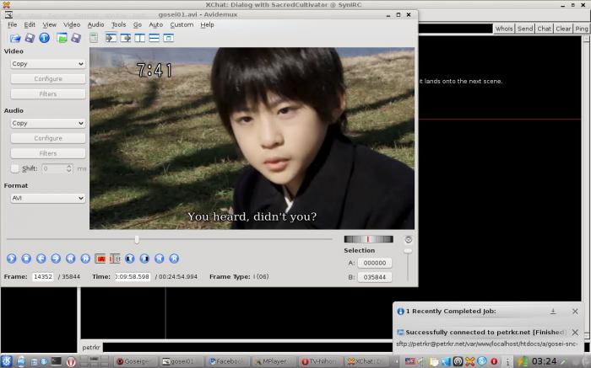The width and height of the screenshot is (591, 368).
Task: Open the View menu
Action: (x=49, y=24)
